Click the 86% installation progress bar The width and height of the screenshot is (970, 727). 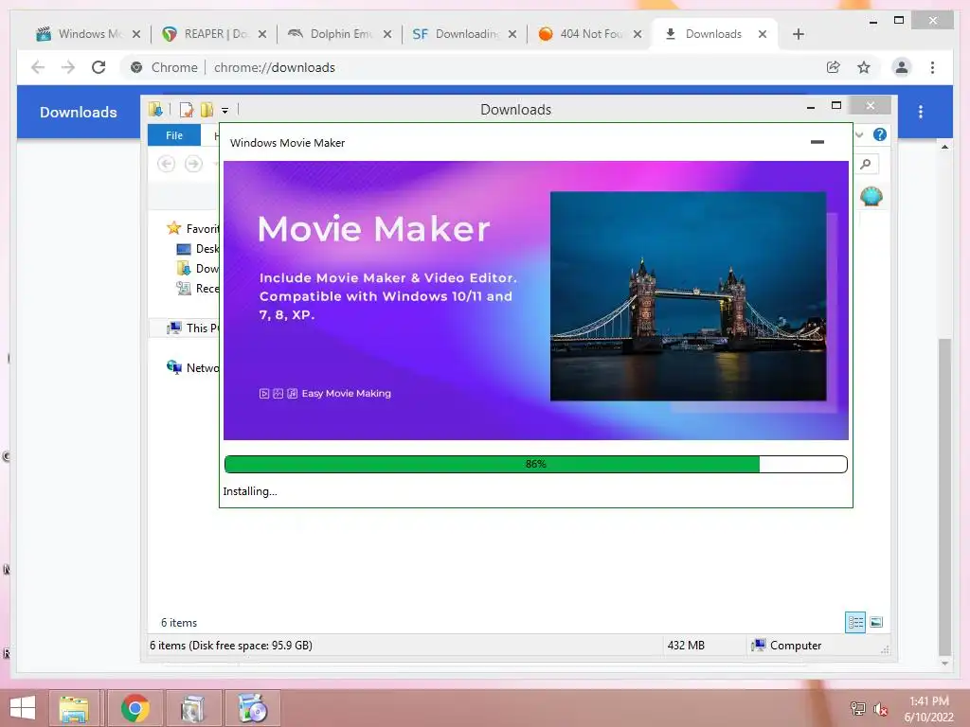click(x=536, y=464)
